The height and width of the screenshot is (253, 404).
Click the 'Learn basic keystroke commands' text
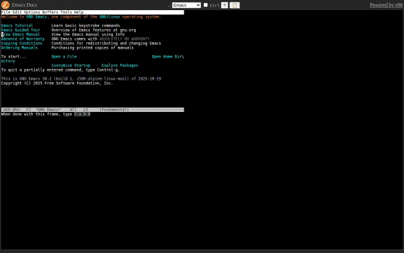tap(86, 25)
